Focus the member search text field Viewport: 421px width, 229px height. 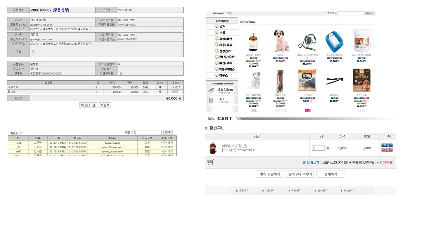pyautogui.click(x=148, y=132)
